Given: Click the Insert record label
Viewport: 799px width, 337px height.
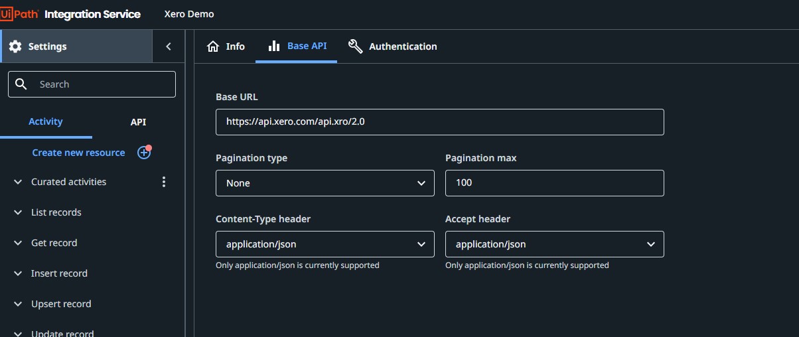Looking at the screenshot, I should [x=59, y=273].
